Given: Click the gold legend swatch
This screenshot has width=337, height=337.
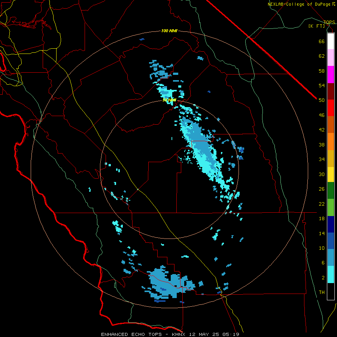Looking at the screenshot, I should 331,158.
